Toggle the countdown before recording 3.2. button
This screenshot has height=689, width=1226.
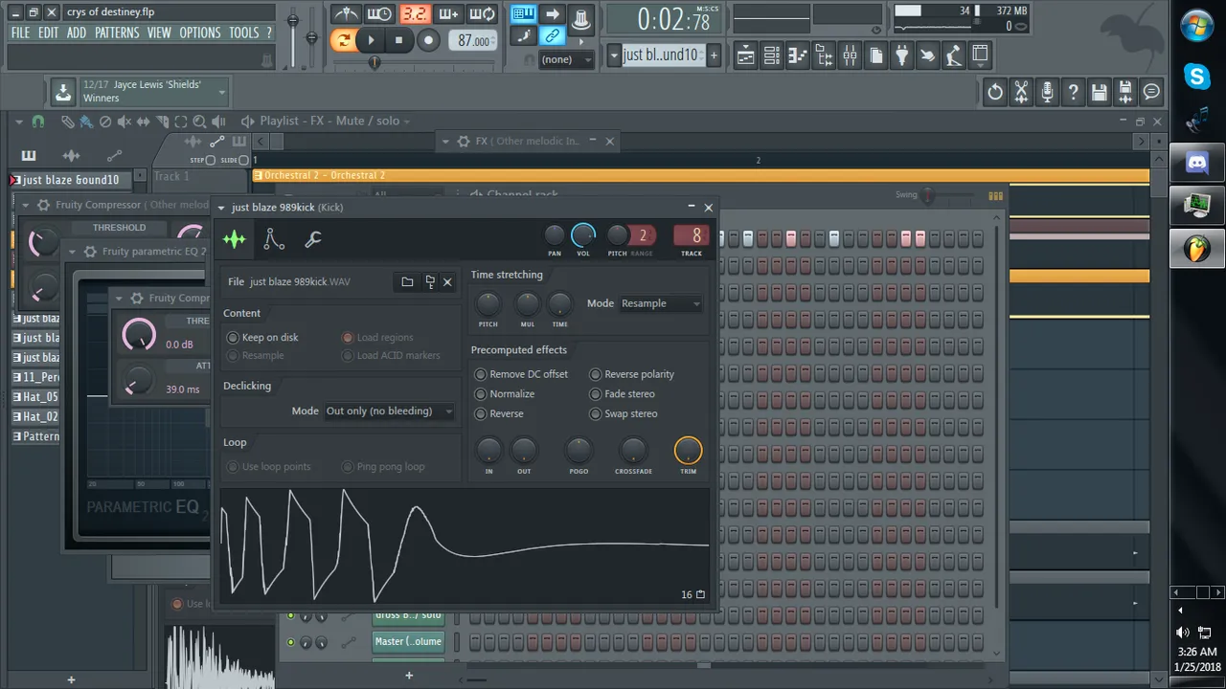[x=414, y=14]
